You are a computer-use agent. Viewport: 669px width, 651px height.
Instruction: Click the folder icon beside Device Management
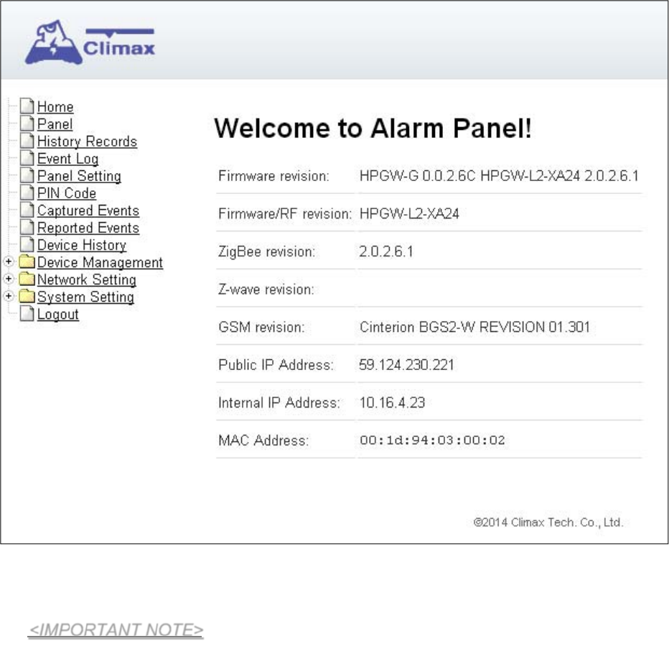click(27, 262)
